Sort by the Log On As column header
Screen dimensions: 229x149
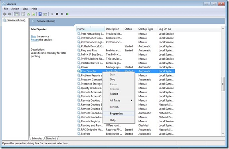[x=166, y=29]
